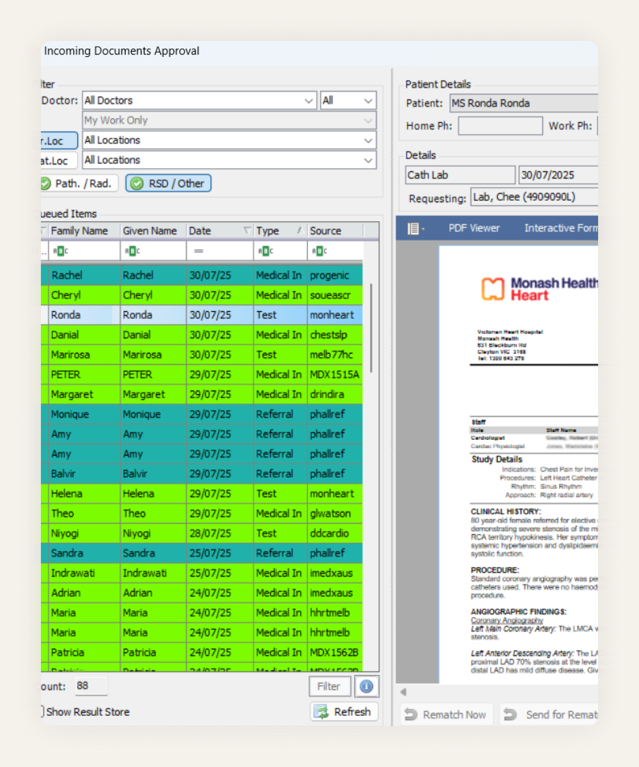The height and width of the screenshot is (767, 639).
Task: Toggle the RSD / Other filter
Action: point(168,183)
